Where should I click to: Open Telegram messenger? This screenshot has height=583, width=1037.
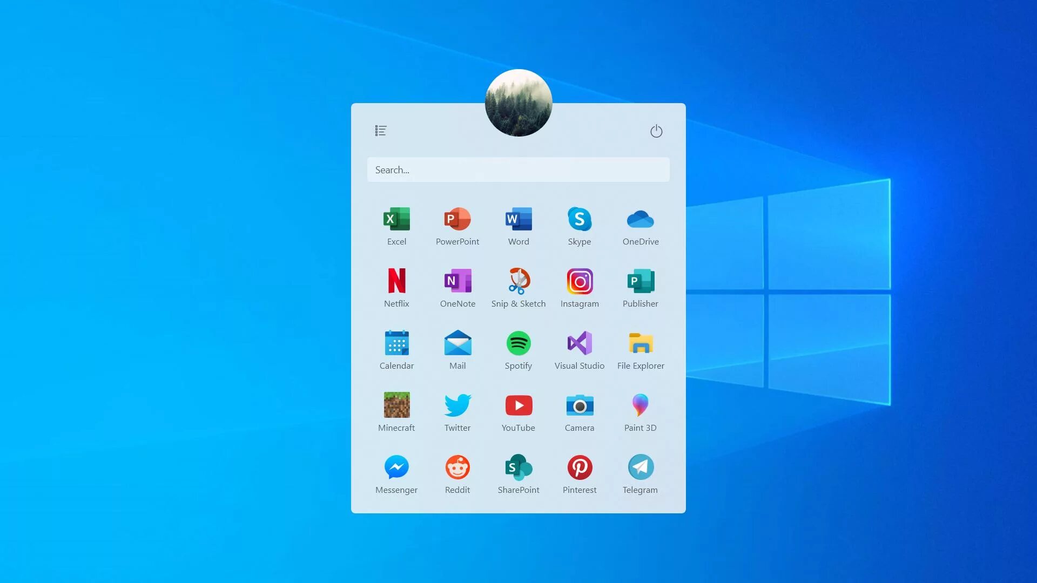(x=640, y=467)
